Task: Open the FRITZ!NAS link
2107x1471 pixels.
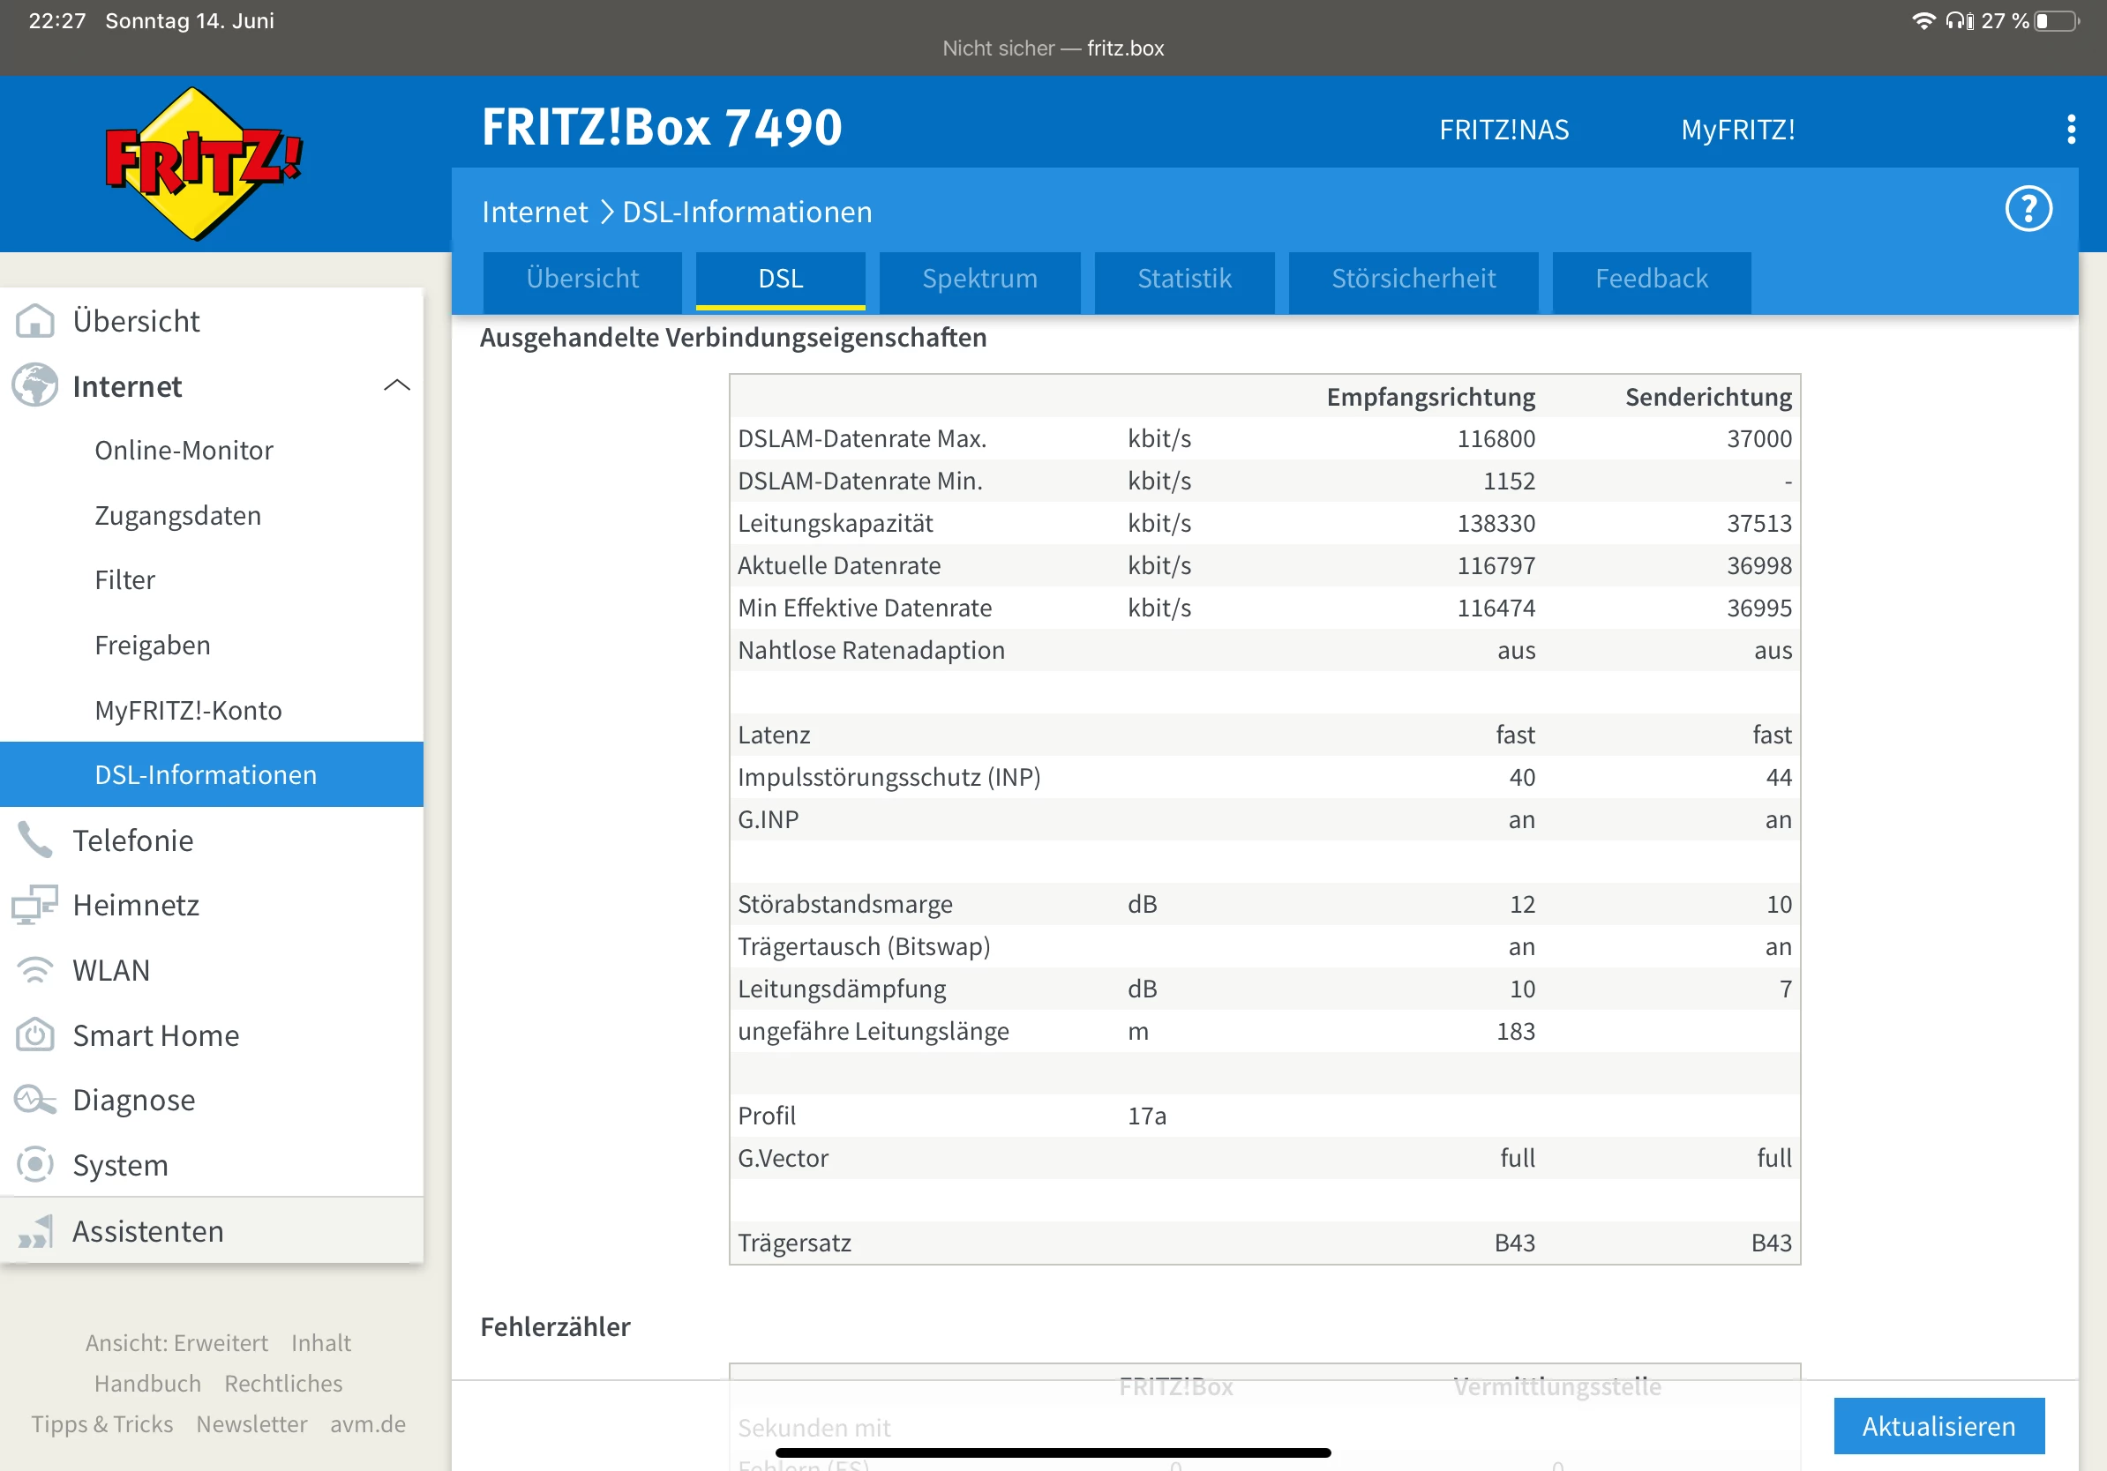Action: [x=1503, y=131]
